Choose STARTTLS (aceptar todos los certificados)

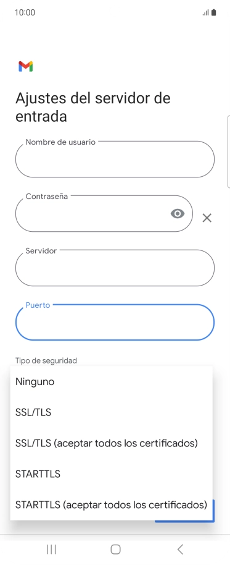tap(112, 505)
